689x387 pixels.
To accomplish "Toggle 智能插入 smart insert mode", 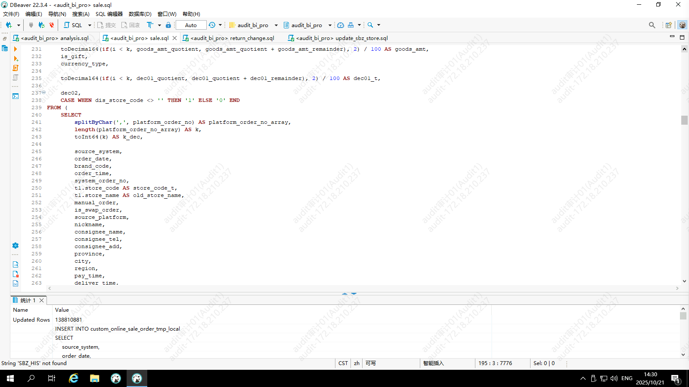I will (433, 363).
